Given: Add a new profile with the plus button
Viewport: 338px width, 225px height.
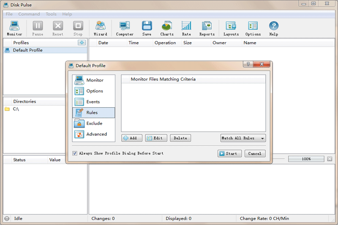Looking at the screenshot, I should click(82, 43).
